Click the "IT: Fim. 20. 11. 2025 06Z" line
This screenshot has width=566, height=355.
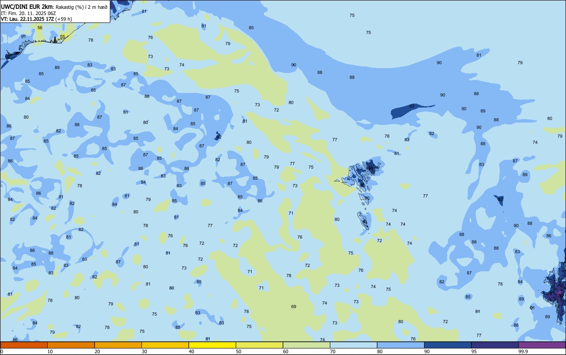click(x=28, y=13)
